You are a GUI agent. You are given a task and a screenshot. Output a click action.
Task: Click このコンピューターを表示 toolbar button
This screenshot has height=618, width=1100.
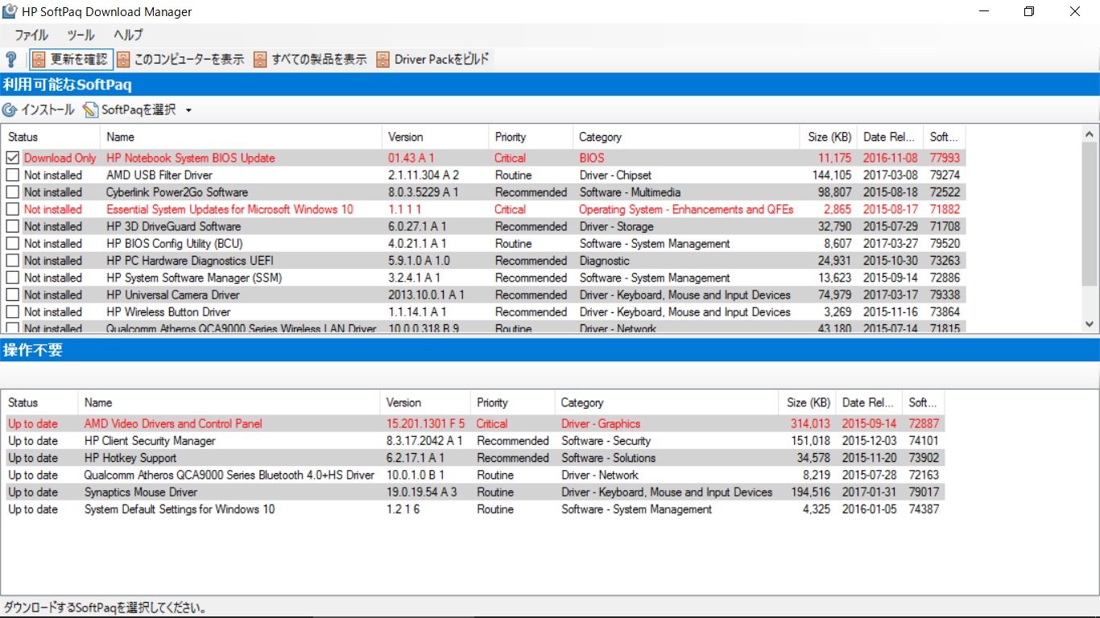coord(180,60)
